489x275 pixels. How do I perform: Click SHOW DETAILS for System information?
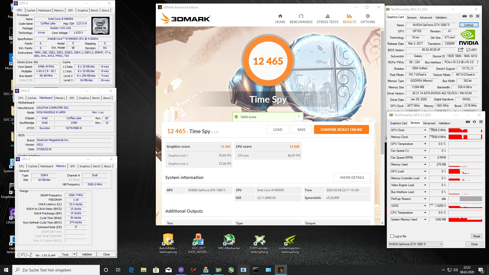352,177
